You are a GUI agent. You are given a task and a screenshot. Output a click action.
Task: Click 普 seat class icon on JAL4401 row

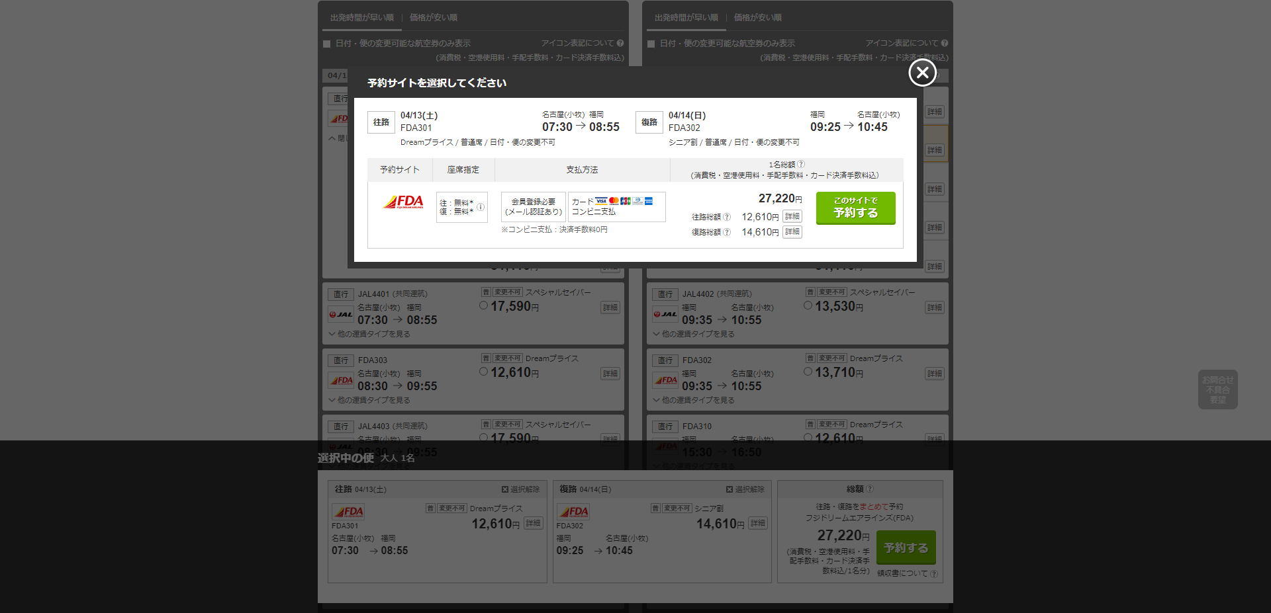(486, 292)
